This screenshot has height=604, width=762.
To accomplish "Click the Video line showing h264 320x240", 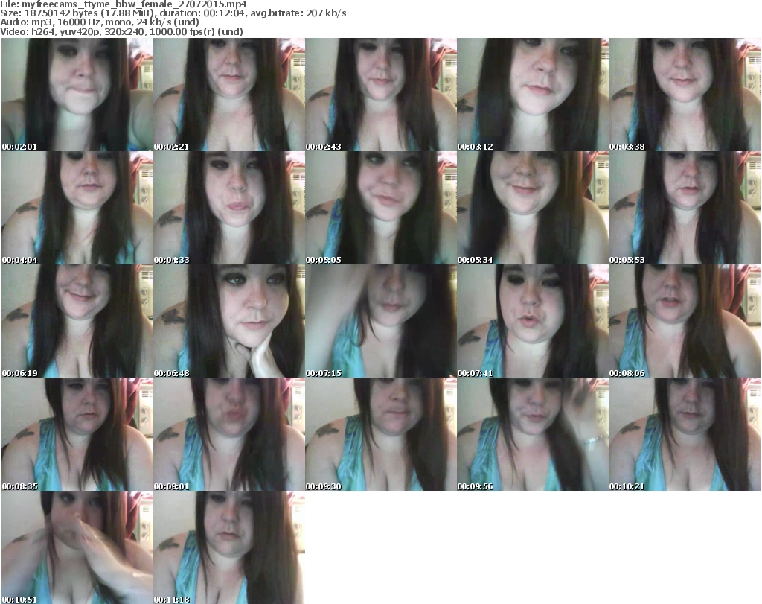I will 121,31.
